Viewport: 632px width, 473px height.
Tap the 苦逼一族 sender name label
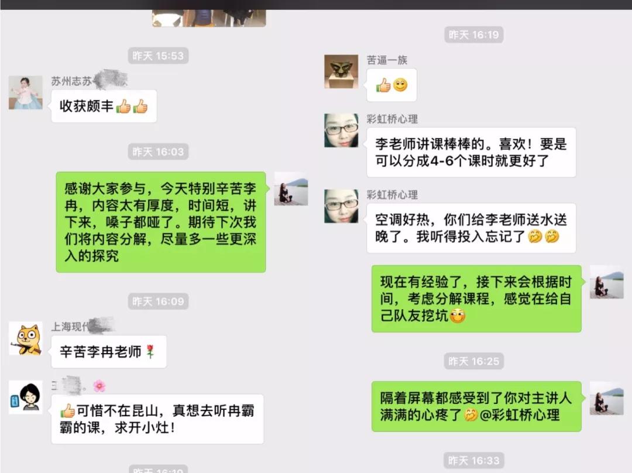point(387,60)
